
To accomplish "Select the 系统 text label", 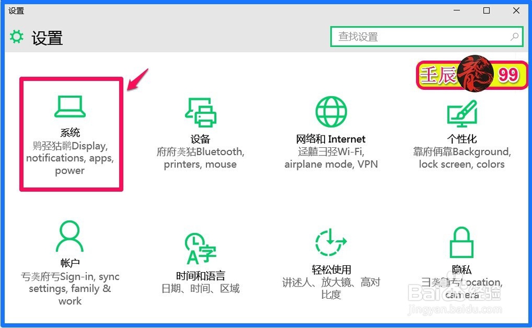I will [x=70, y=132].
